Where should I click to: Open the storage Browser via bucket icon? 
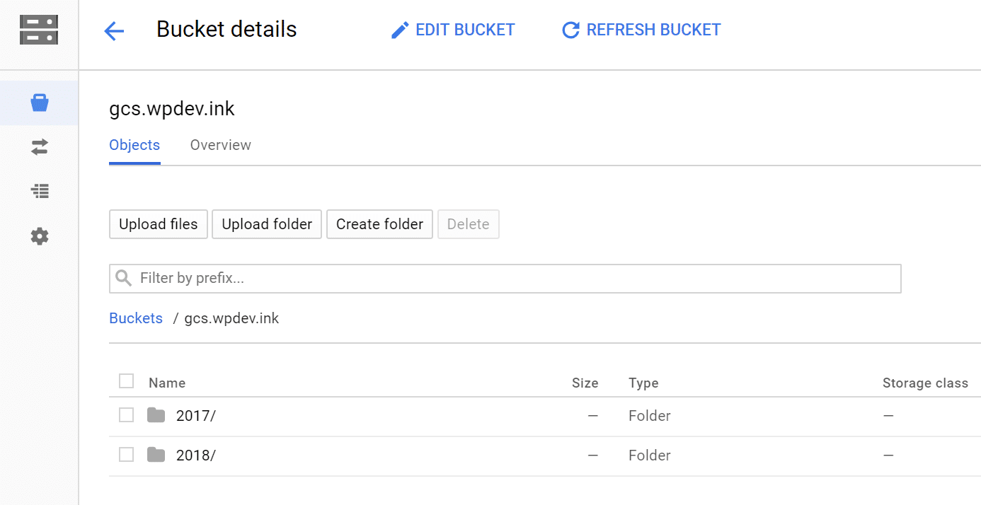(x=39, y=102)
